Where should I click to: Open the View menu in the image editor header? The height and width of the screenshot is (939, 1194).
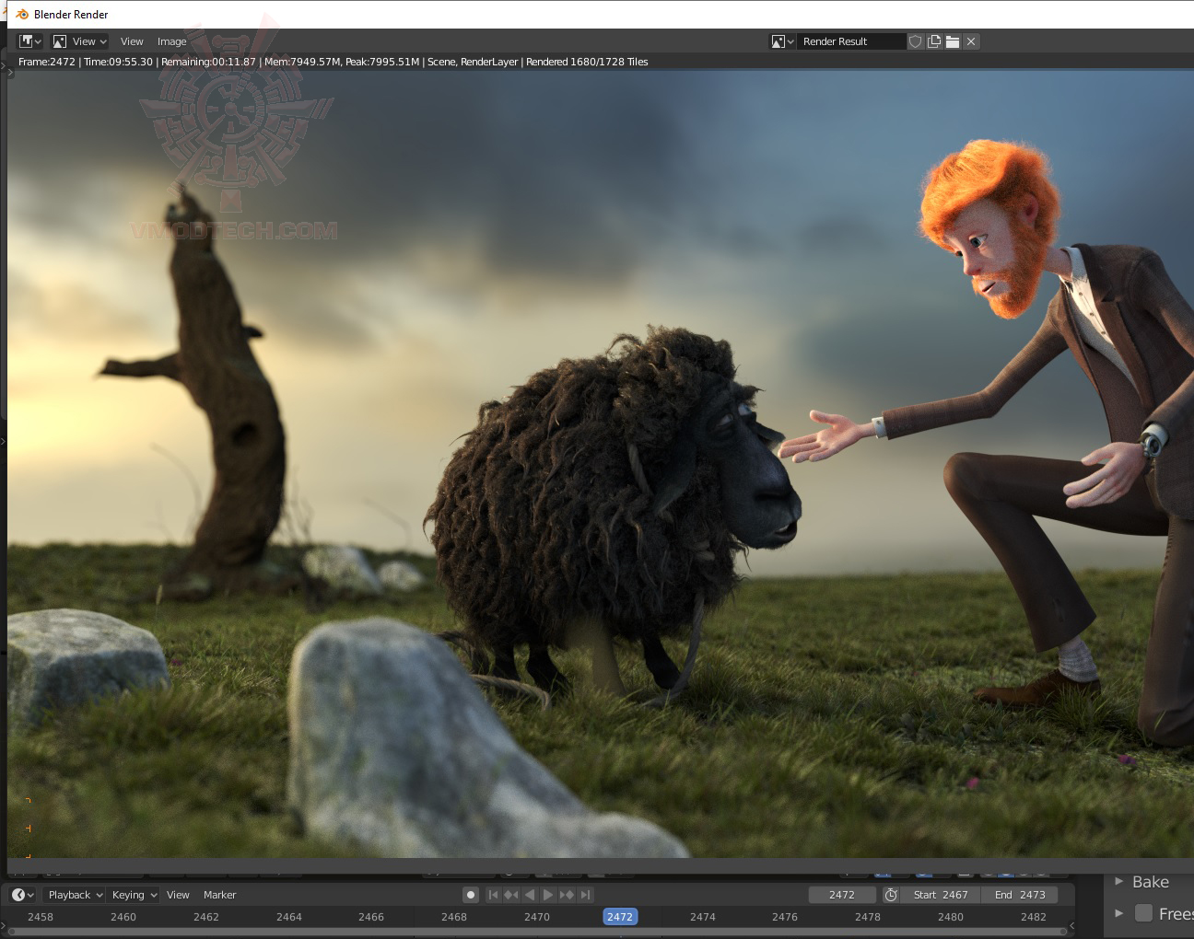(132, 41)
